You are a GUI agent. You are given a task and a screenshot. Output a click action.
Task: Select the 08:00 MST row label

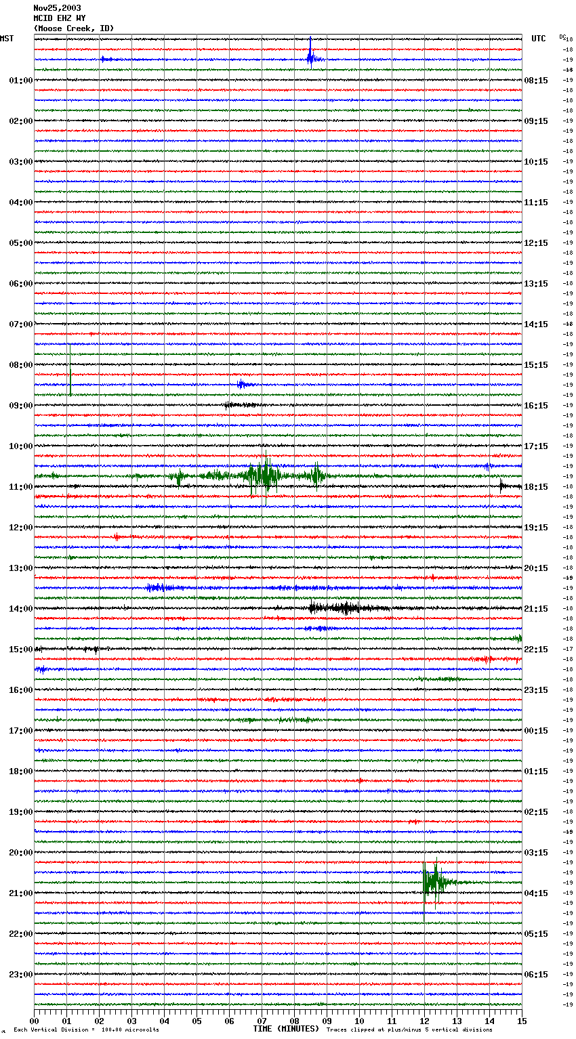21,365
